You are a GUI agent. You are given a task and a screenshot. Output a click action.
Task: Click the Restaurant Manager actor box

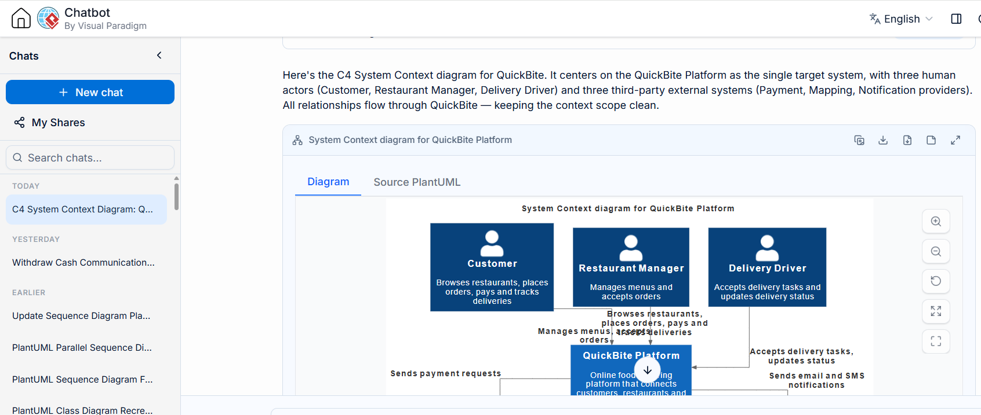point(631,267)
